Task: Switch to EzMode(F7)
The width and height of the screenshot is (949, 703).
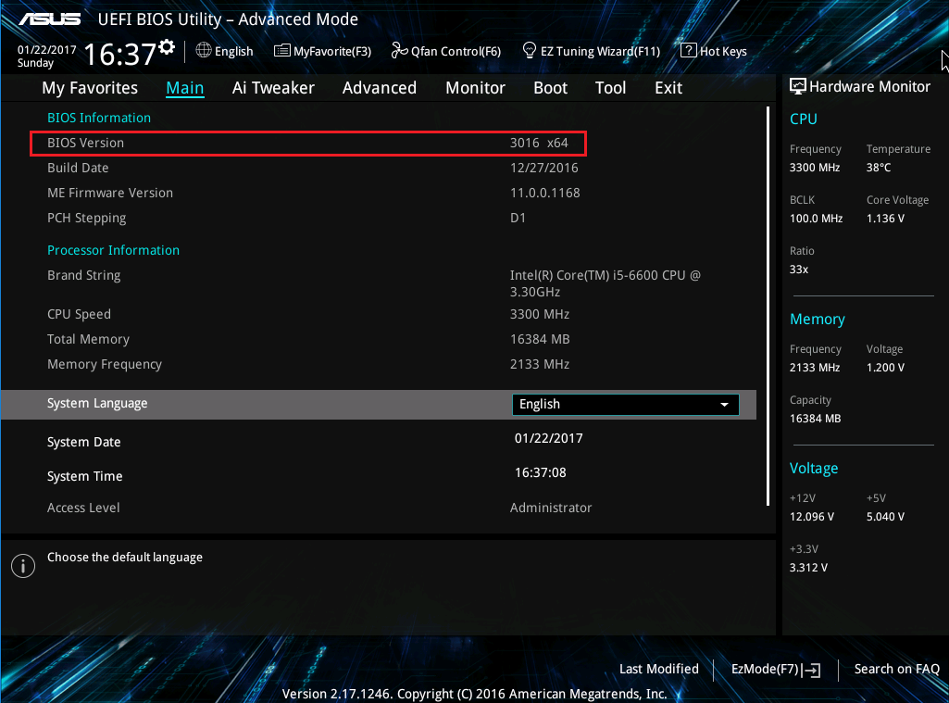Action: [x=776, y=669]
